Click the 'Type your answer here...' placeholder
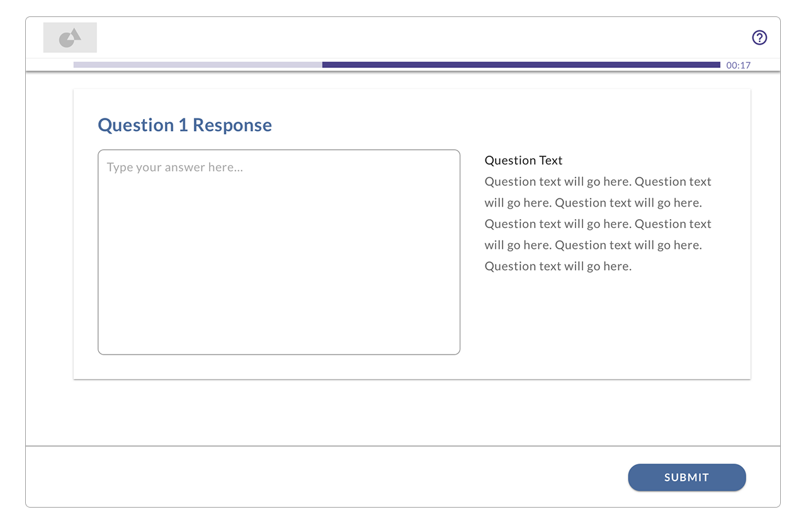 pyautogui.click(x=174, y=168)
